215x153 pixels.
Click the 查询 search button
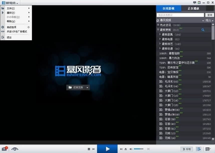coord(210,15)
